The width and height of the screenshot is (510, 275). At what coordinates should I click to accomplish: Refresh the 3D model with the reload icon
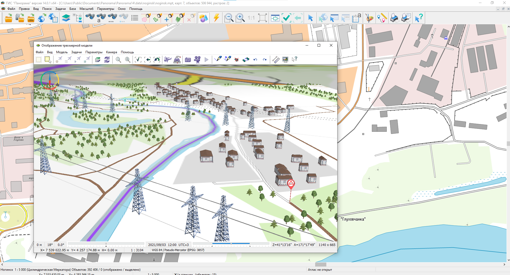point(107,60)
